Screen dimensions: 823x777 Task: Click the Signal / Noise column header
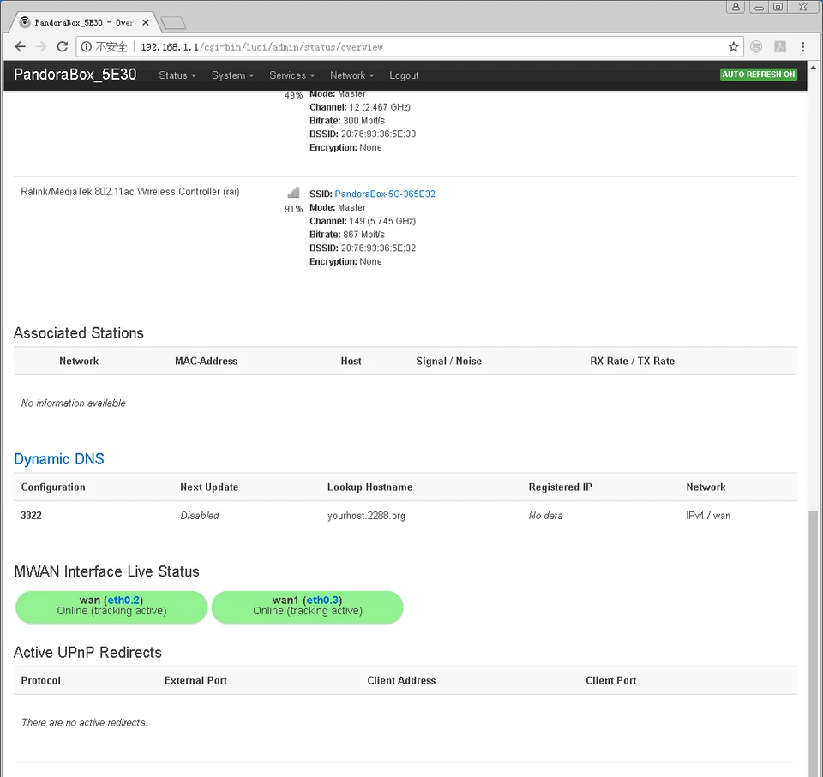coord(448,361)
